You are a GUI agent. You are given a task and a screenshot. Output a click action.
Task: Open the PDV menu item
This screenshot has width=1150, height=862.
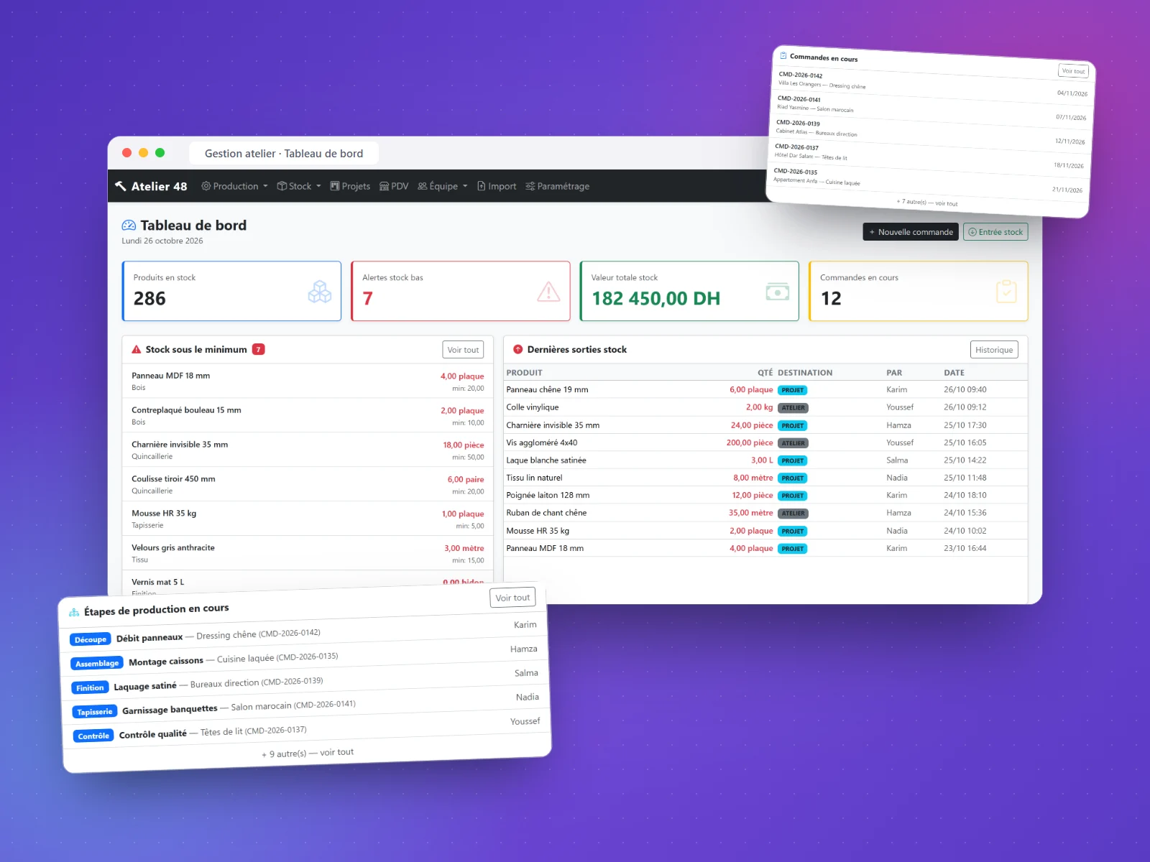(x=394, y=186)
